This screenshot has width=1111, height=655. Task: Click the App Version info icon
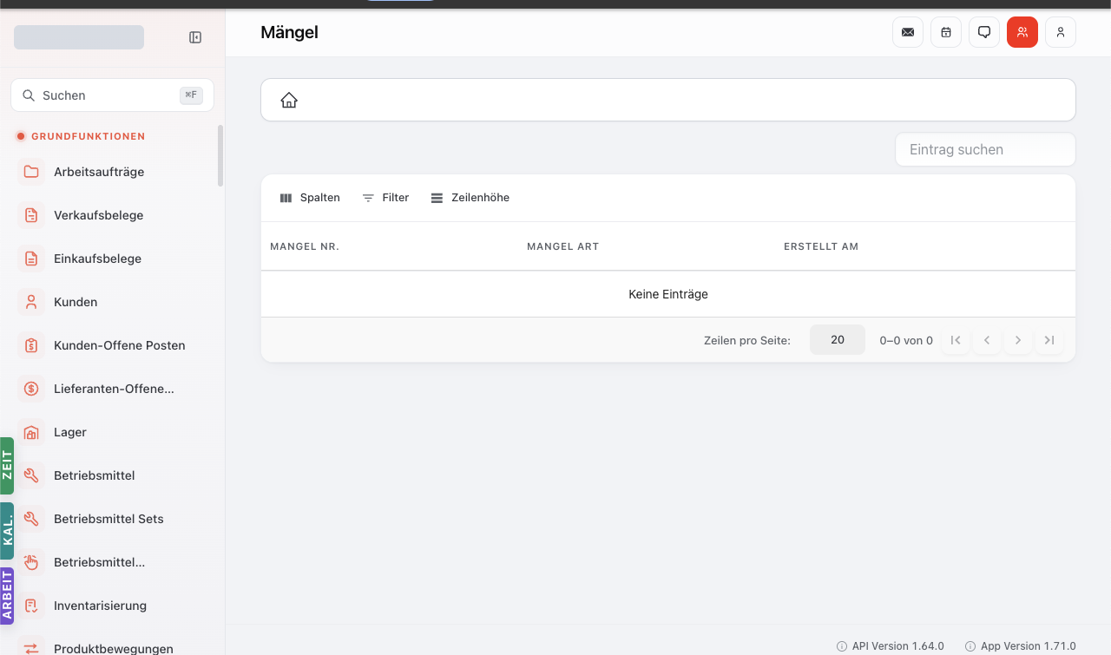point(970,646)
